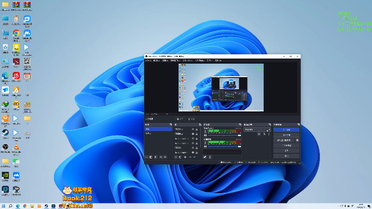This screenshot has width=372, height=209.
Task: Open the scene transition type dropdown
Action: pyautogui.click(x=257, y=130)
